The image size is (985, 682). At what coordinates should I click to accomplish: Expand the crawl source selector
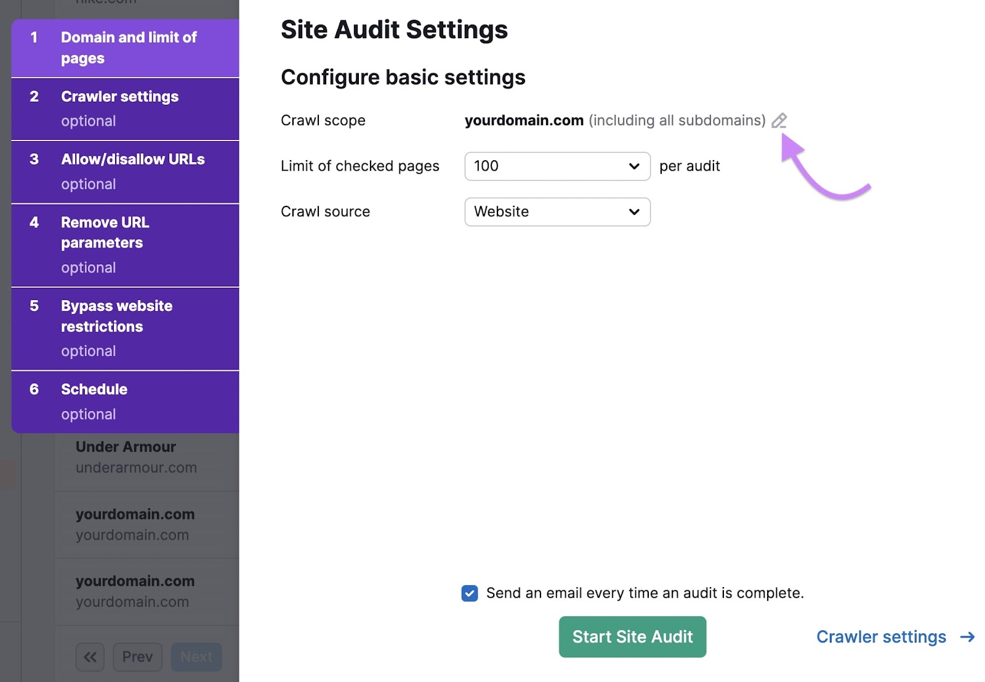(633, 211)
